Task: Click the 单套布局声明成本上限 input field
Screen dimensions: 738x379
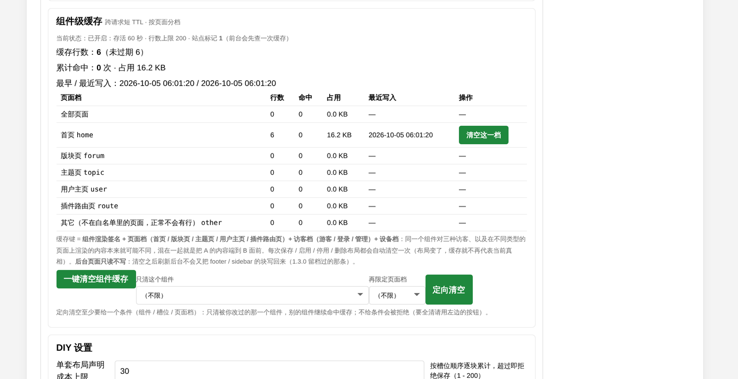Action: (269, 370)
